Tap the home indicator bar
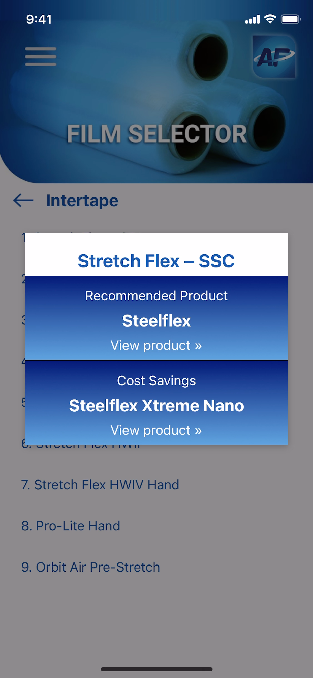This screenshot has height=678, width=313. coord(156,669)
